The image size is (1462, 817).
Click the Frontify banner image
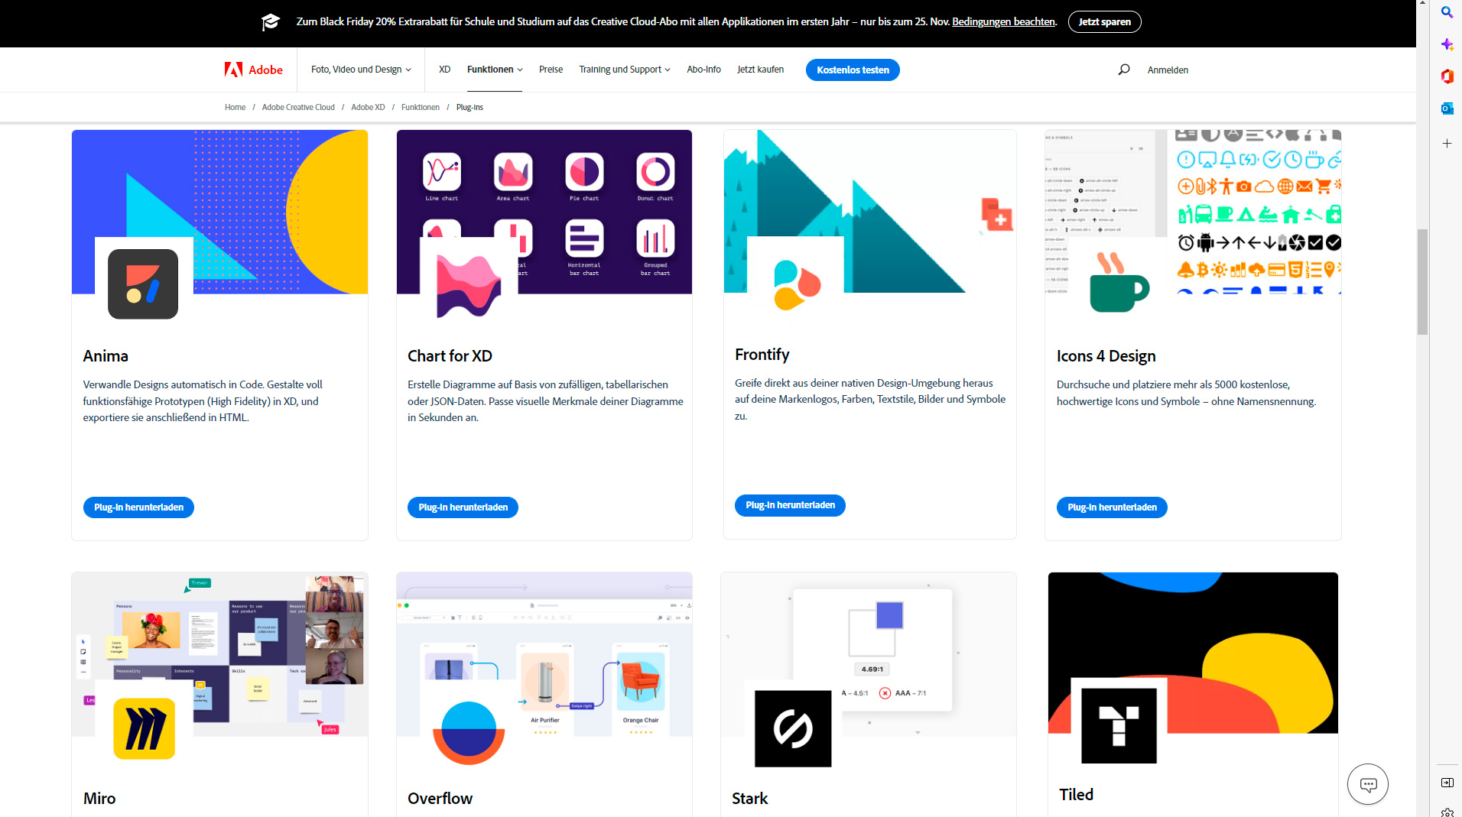point(870,211)
